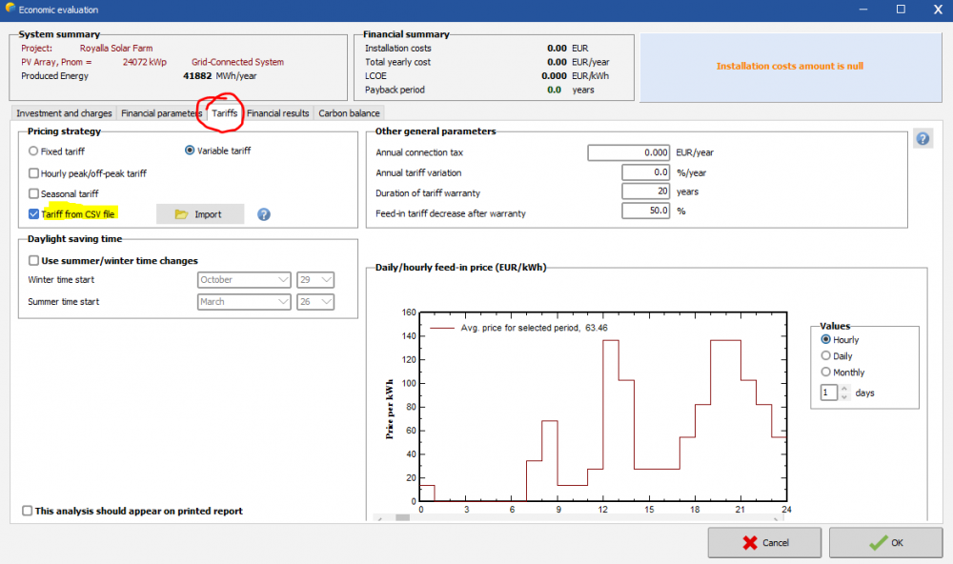Uncheck Tariff from CSV file
Image resolution: width=953 pixels, height=564 pixels.
click(34, 214)
